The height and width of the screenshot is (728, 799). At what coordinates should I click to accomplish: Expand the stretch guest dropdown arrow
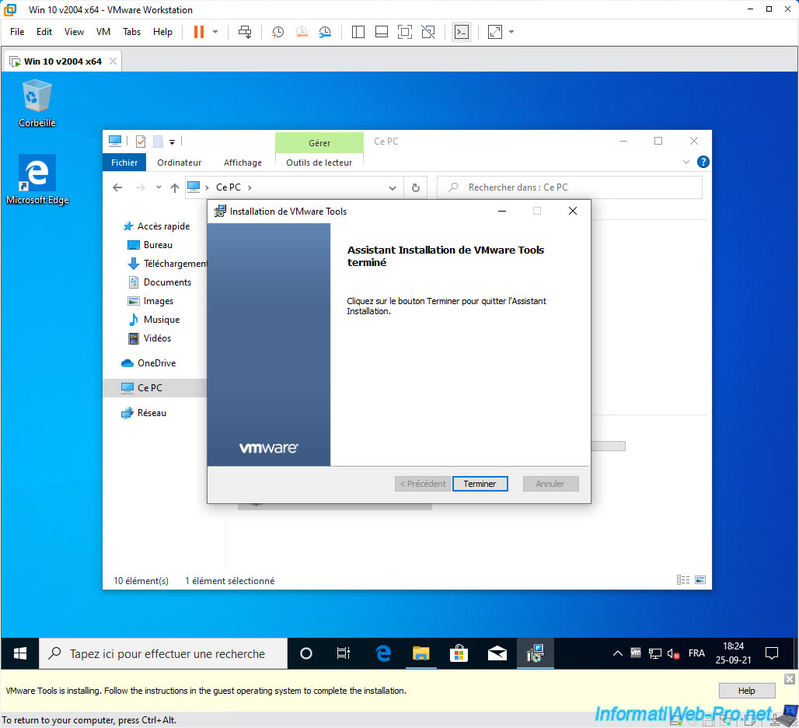(x=511, y=32)
